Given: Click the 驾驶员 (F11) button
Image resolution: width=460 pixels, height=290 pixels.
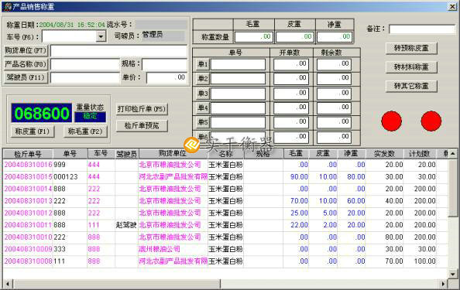Looking at the screenshot, I should click(26, 77).
